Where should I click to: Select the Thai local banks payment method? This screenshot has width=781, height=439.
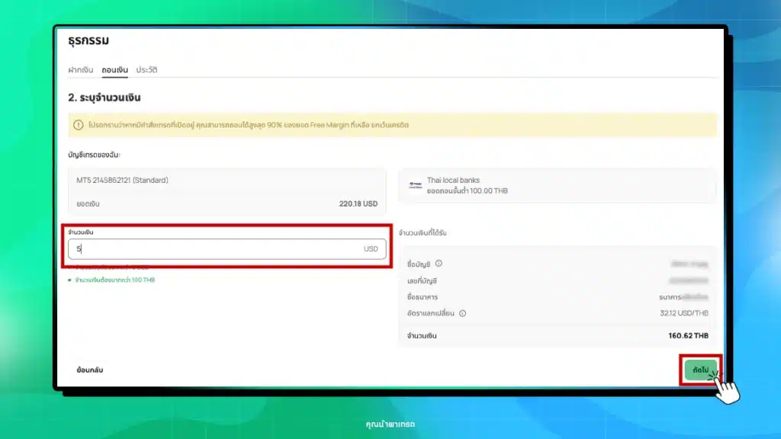coord(557,185)
